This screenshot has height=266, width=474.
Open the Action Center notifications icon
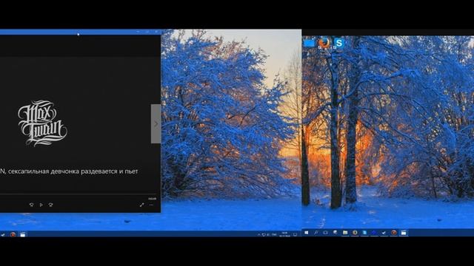295,234
